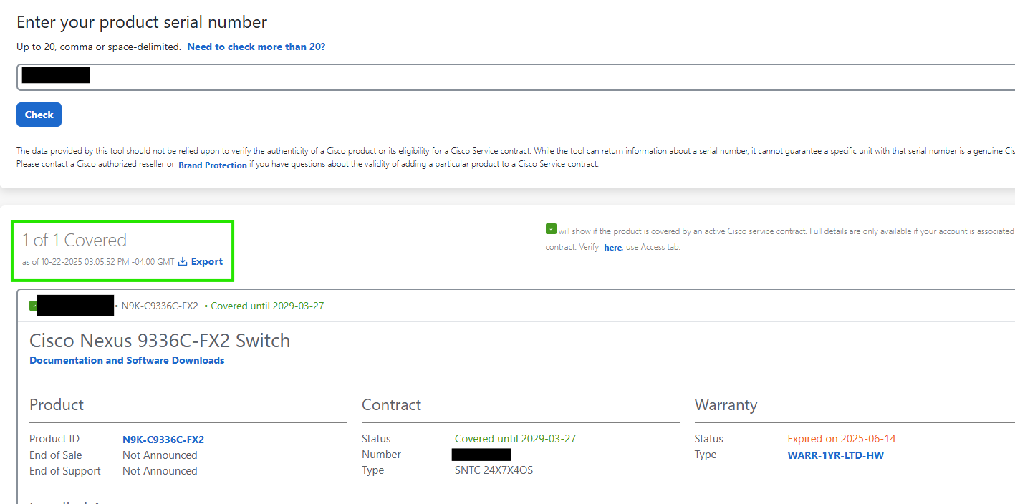
Task: Click 'Covered until 2029-03-27' in the result header row
Action: [x=266, y=306]
